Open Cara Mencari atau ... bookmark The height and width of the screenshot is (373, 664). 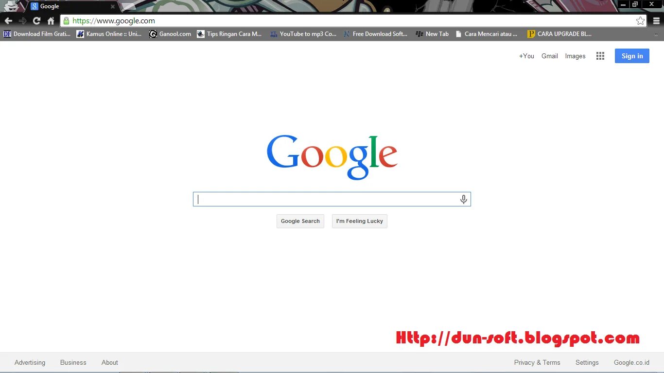(x=486, y=34)
